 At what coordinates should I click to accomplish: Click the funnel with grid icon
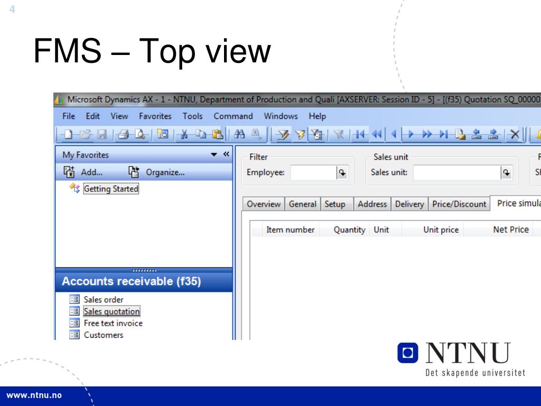[317, 134]
